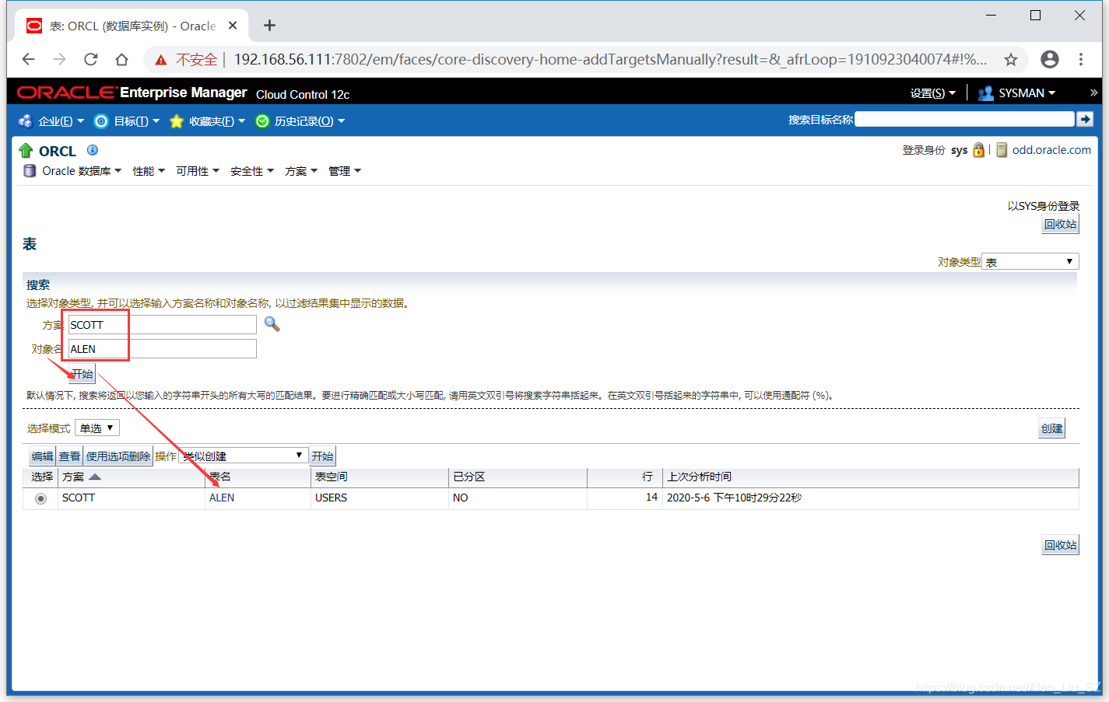Open the 目标 (Targets) menu
Screen dimensions: 1109x702
pos(128,121)
